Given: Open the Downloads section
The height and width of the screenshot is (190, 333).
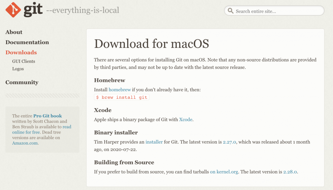Looking at the screenshot, I should [21, 52].
